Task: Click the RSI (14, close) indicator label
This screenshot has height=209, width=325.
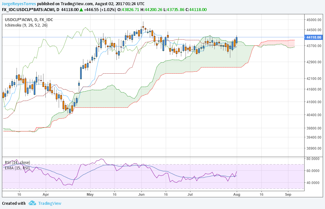Action: click(18, 162)
